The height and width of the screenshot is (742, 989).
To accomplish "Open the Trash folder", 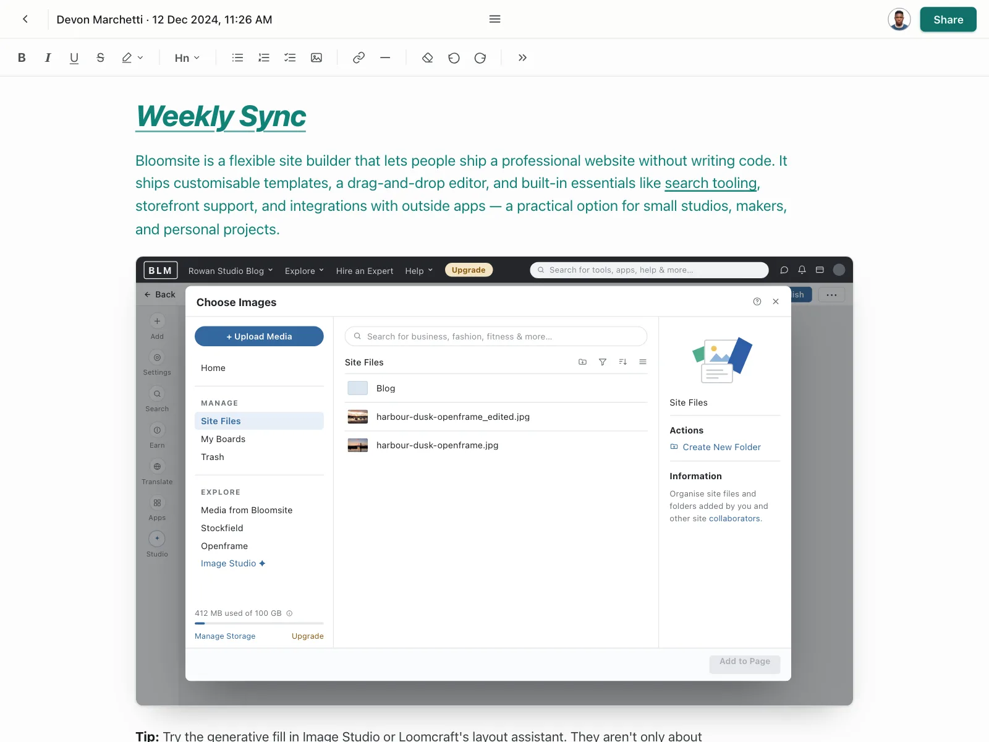I will 259,457.
